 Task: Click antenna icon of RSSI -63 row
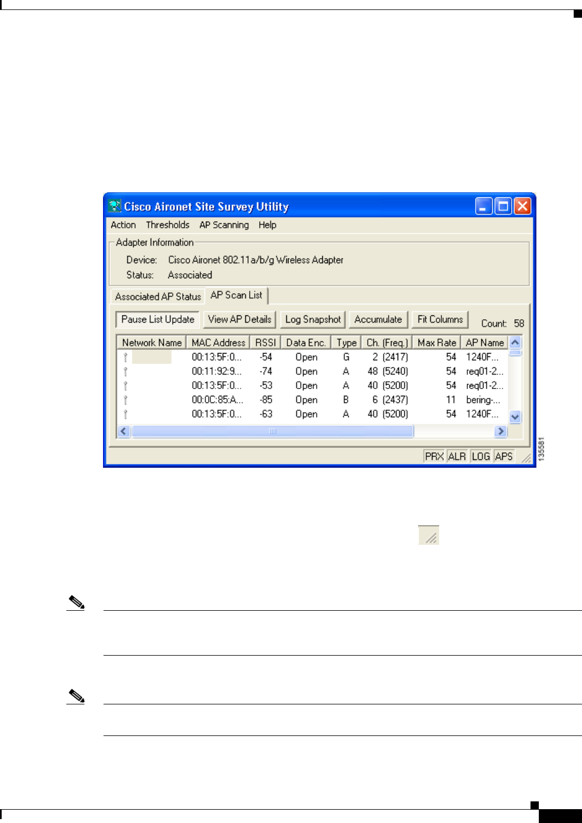point(126,415)
